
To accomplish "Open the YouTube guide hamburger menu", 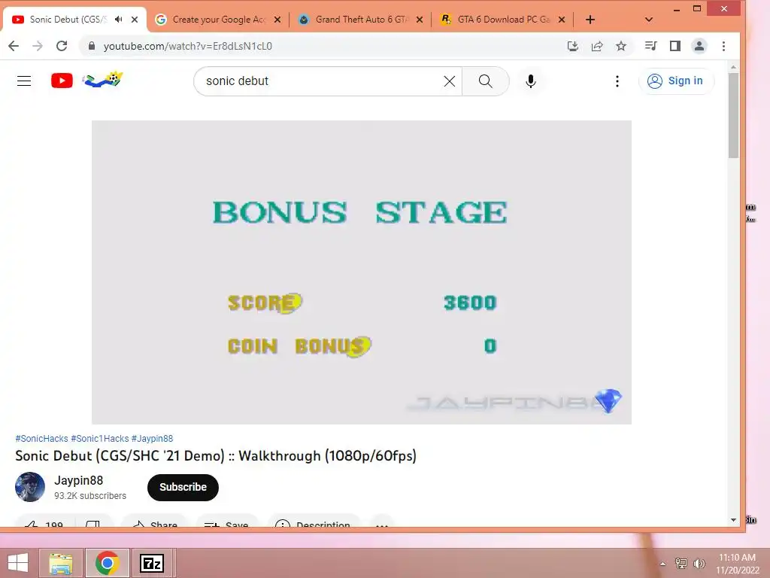I will pos(24,81).
